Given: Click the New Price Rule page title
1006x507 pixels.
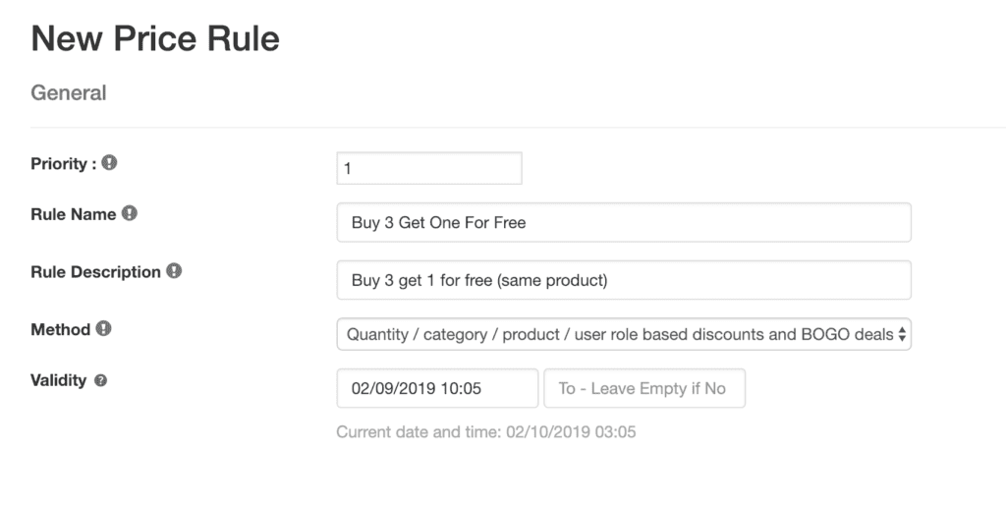Looking at the screenshot, I should [x=155, y=38].
